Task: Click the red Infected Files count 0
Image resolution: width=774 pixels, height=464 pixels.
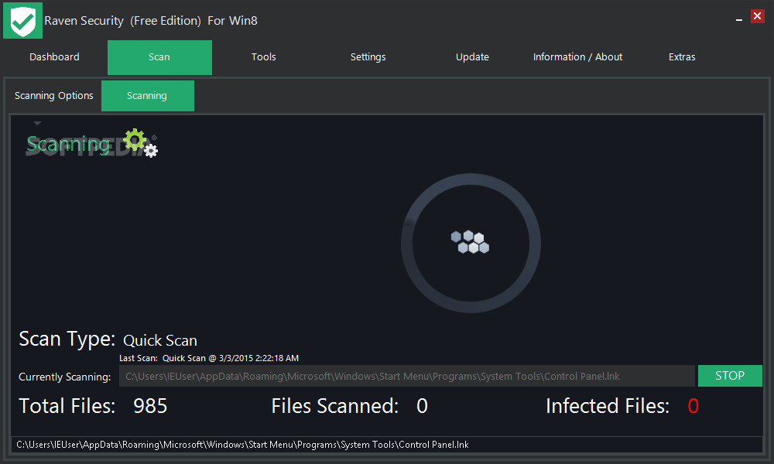Action: tap(693, 406)
